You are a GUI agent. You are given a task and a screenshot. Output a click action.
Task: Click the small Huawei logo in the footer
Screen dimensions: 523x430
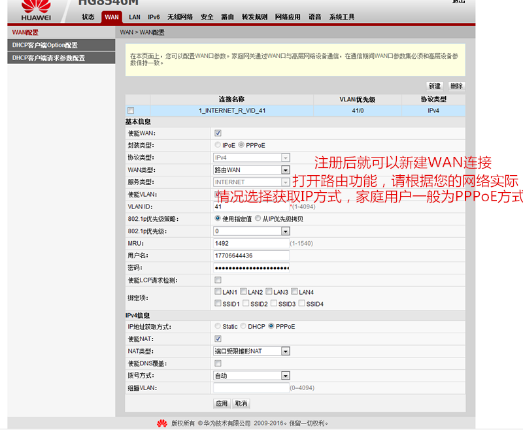(x=162, y=423)
